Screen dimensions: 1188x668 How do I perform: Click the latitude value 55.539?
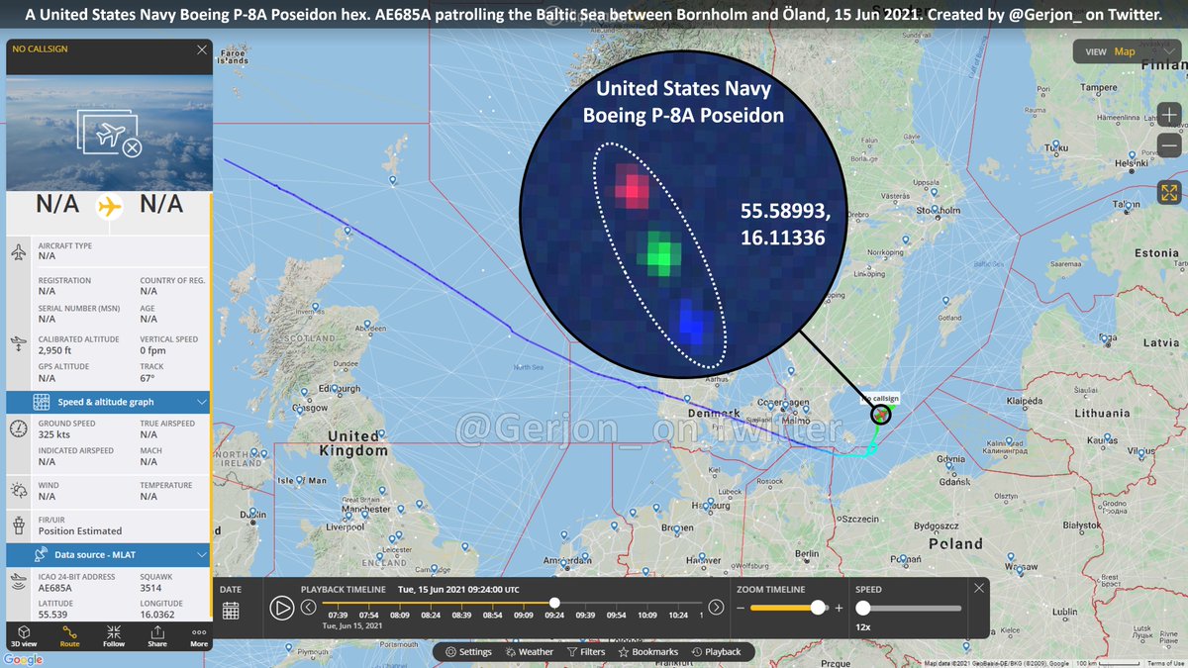pos(53,615)
